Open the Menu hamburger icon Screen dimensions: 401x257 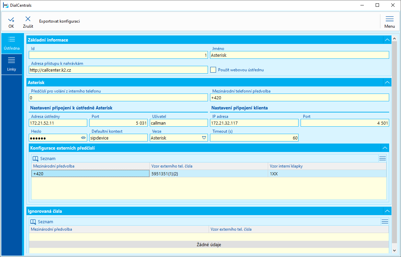coord(390,19)
